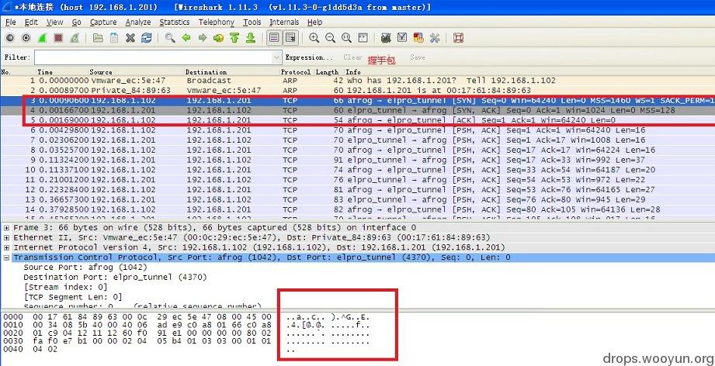Reload the capture file using blue arrows
Screen dimensions: 715x366
(147, 38)
